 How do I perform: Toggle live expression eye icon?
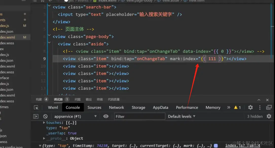[x=106, y=116]
